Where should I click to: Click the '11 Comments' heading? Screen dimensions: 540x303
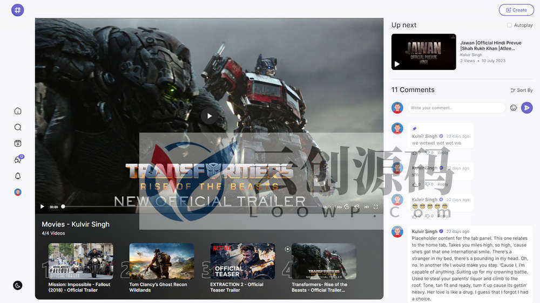(413, 89)
